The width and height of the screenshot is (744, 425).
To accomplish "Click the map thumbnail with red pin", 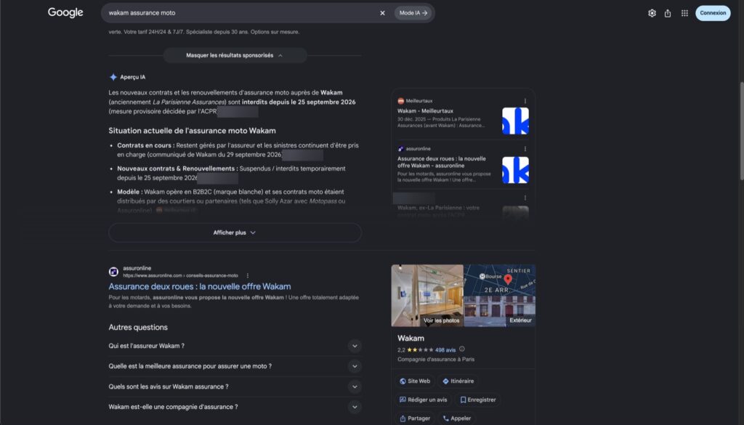I will (x=500, y=280).
